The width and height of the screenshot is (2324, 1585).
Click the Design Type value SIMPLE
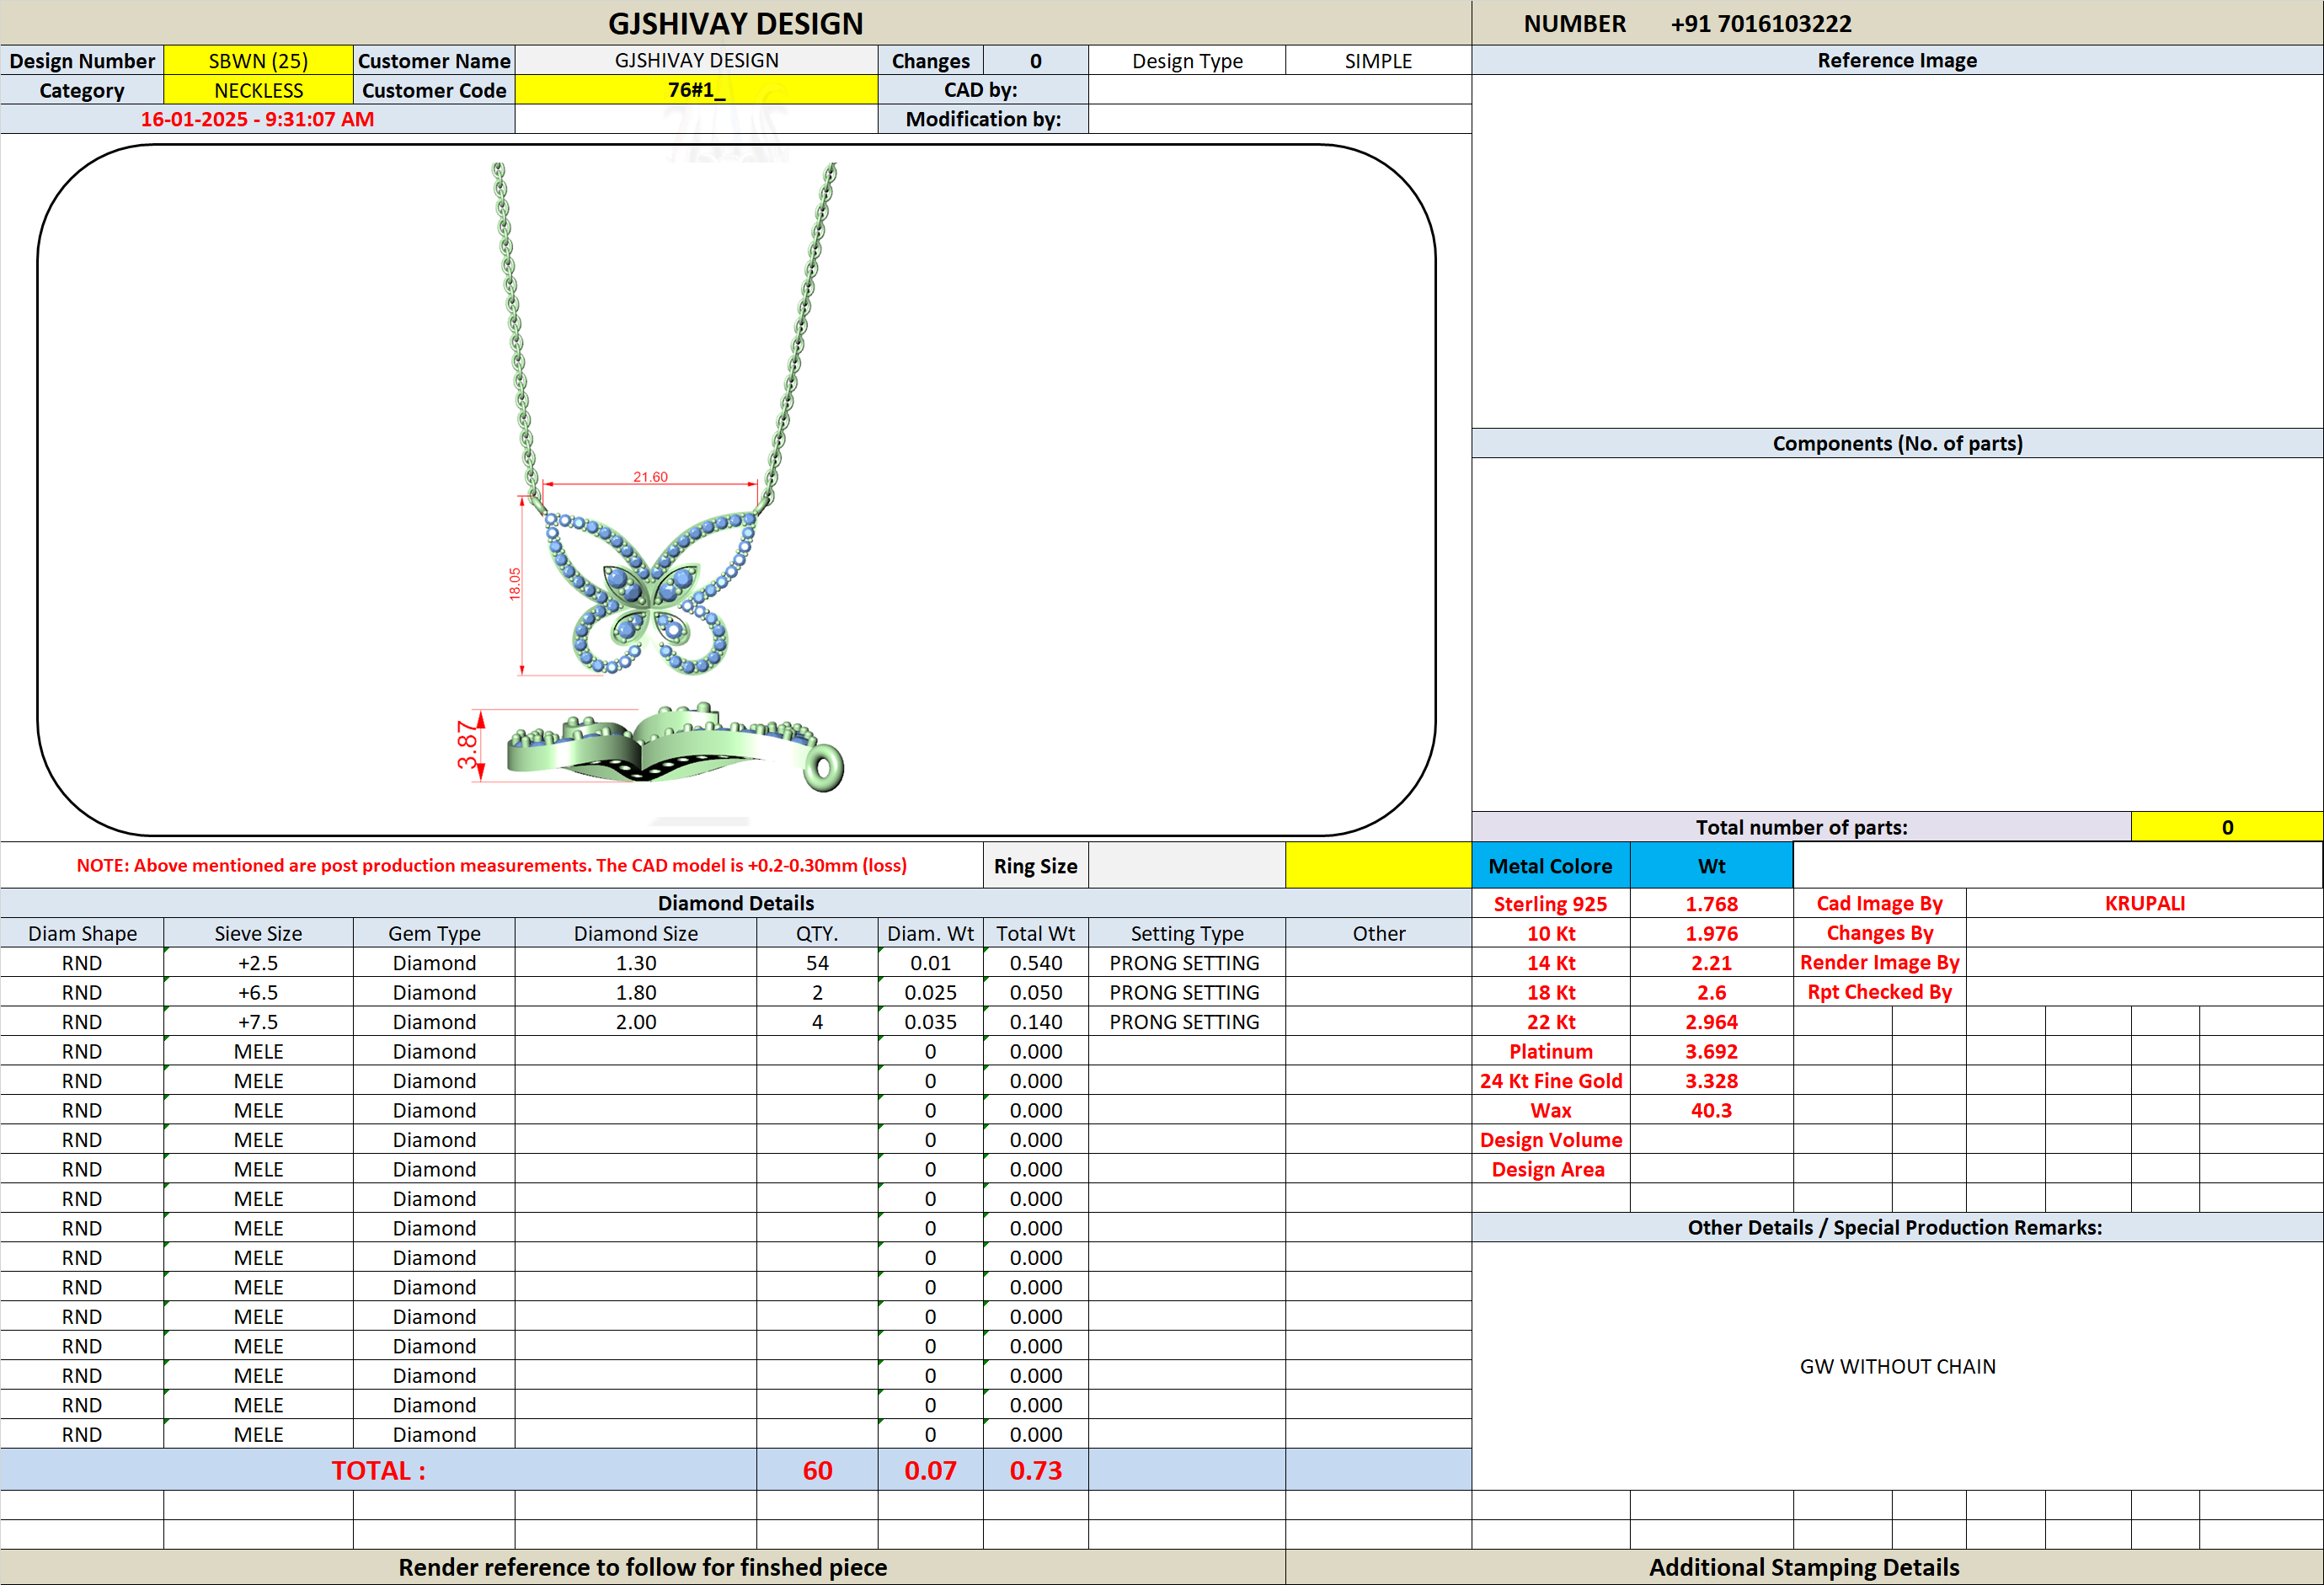click(1378, 61)
